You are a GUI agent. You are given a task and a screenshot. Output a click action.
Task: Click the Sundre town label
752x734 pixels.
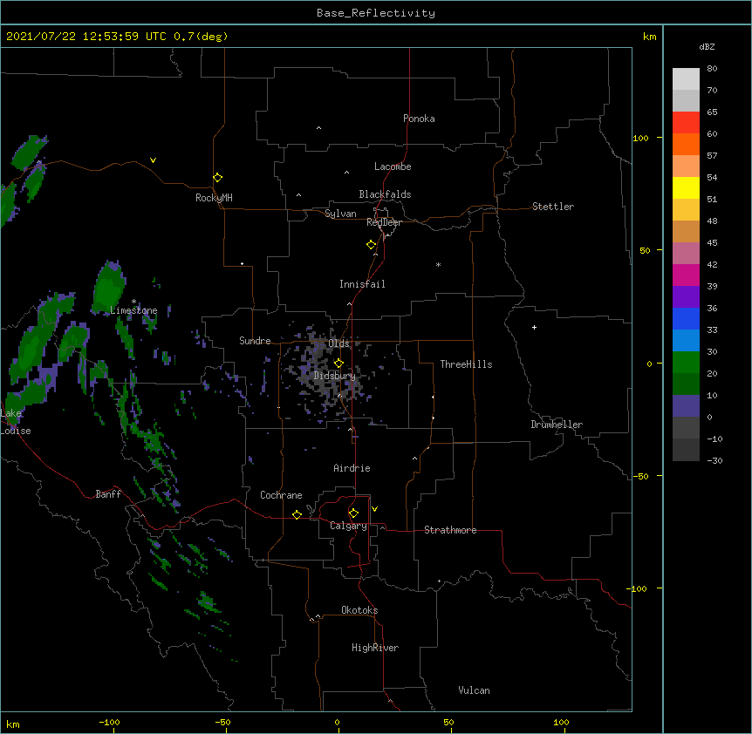point(255,341)
